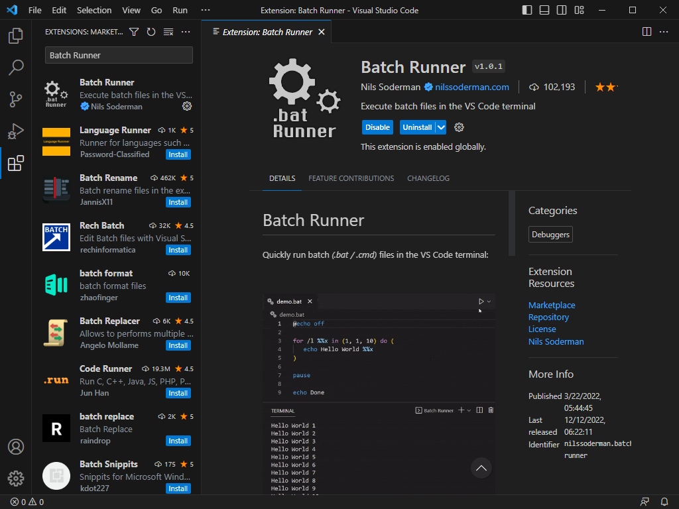The image size is (679, 509).
Task: Click the extensions search input field
Action: pyautogui.click(x=119, y=56)
